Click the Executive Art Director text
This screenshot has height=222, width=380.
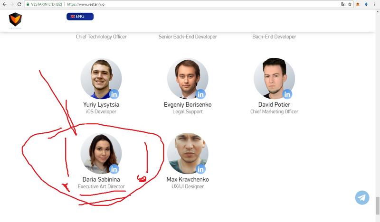pyautogui.click(x=101, y=186)
